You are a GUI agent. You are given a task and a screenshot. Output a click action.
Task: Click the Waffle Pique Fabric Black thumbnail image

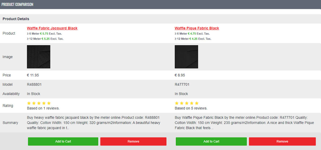[x=186, y=57]
